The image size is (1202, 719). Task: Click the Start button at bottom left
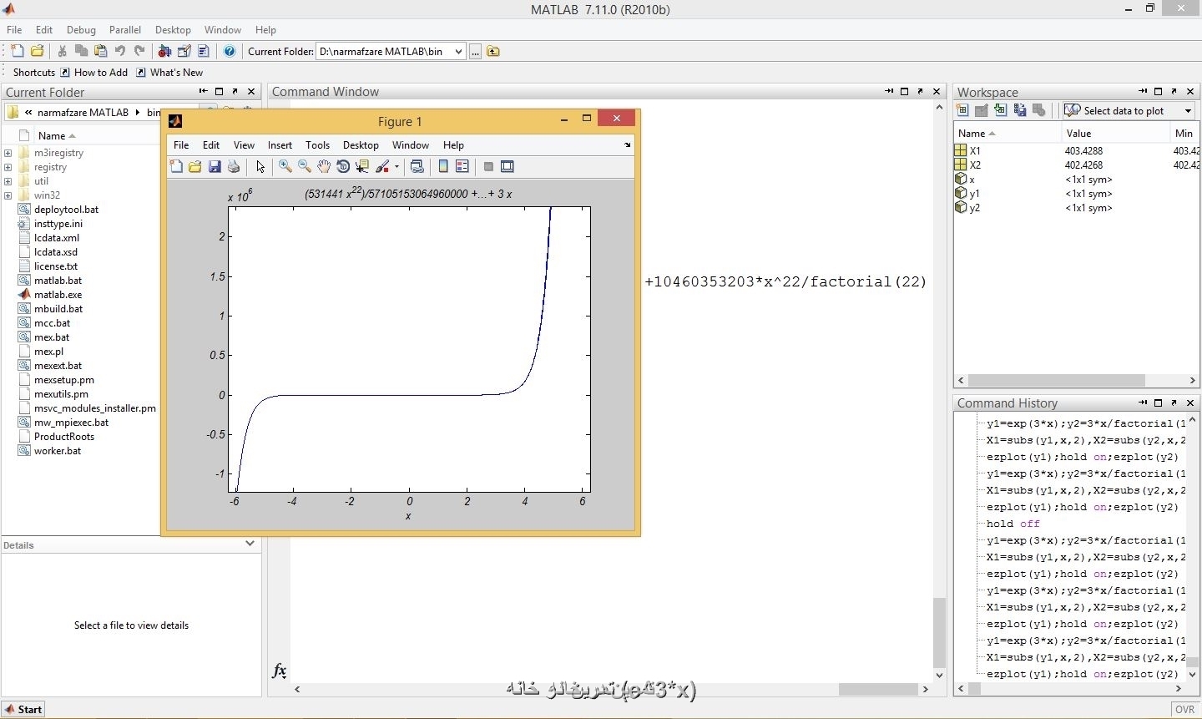click(x=23, y=709)
